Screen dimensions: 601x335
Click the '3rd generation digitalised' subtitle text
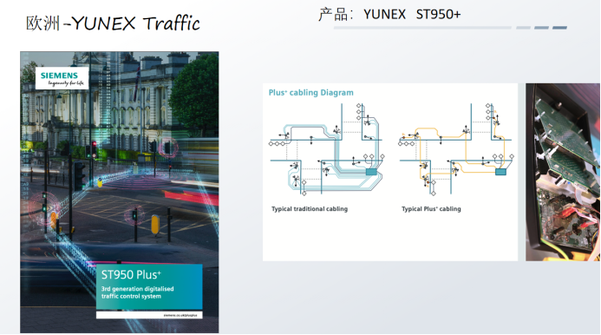pos(137,288)
